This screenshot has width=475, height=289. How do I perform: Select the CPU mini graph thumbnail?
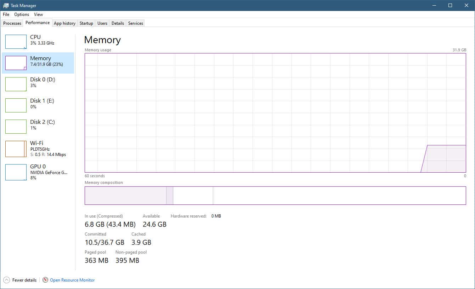(16, 42)
